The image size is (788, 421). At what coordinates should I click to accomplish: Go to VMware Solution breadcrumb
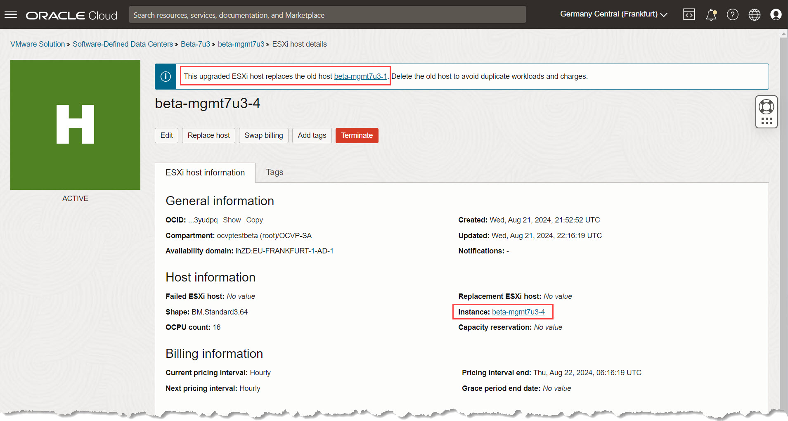coord(38,44)
